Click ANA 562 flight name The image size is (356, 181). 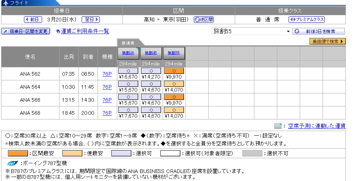pyautogui.click(x=30, y=74)
